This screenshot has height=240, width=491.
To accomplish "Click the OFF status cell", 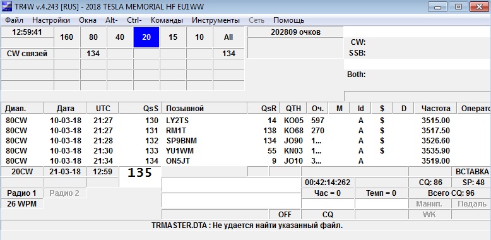I will coord(285,214).
